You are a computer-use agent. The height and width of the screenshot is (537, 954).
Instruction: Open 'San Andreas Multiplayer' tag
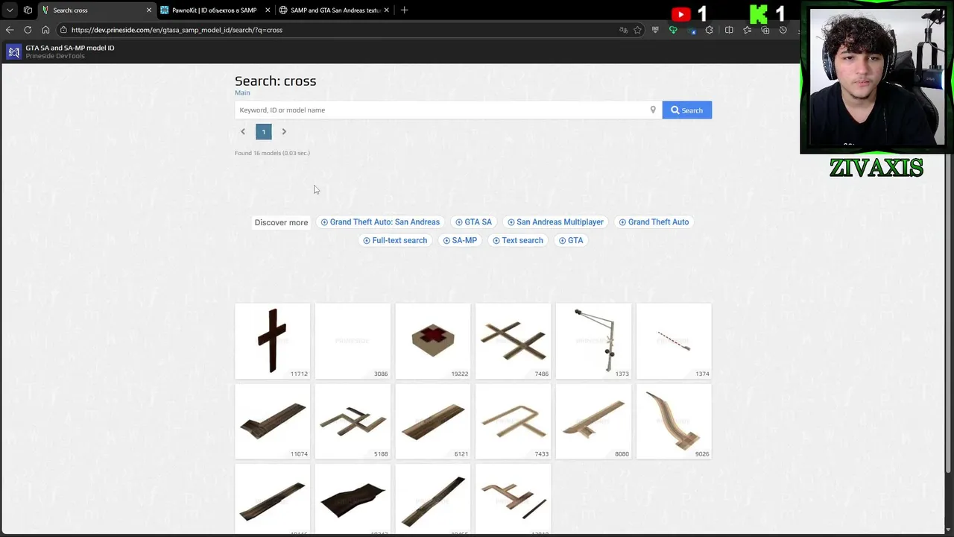[x=555, y=222]
